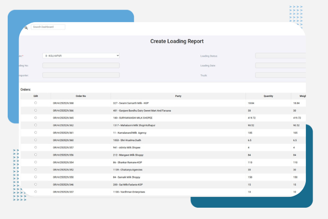Click quantity value 90.52
The width and height of the screenshot is (328, 219).
point(251,125)
